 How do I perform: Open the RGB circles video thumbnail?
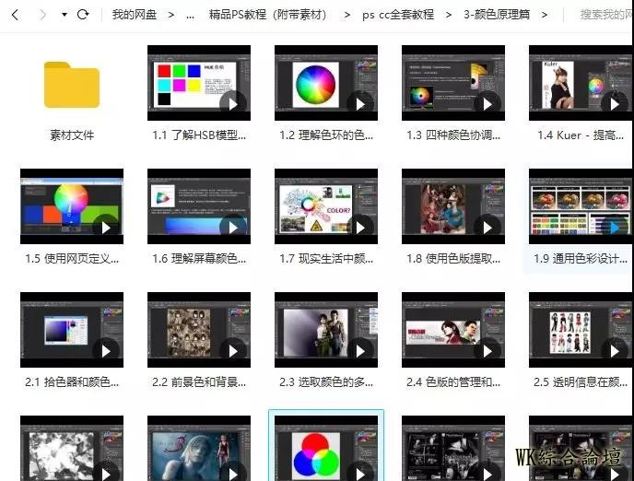click(x=326, y=448)
